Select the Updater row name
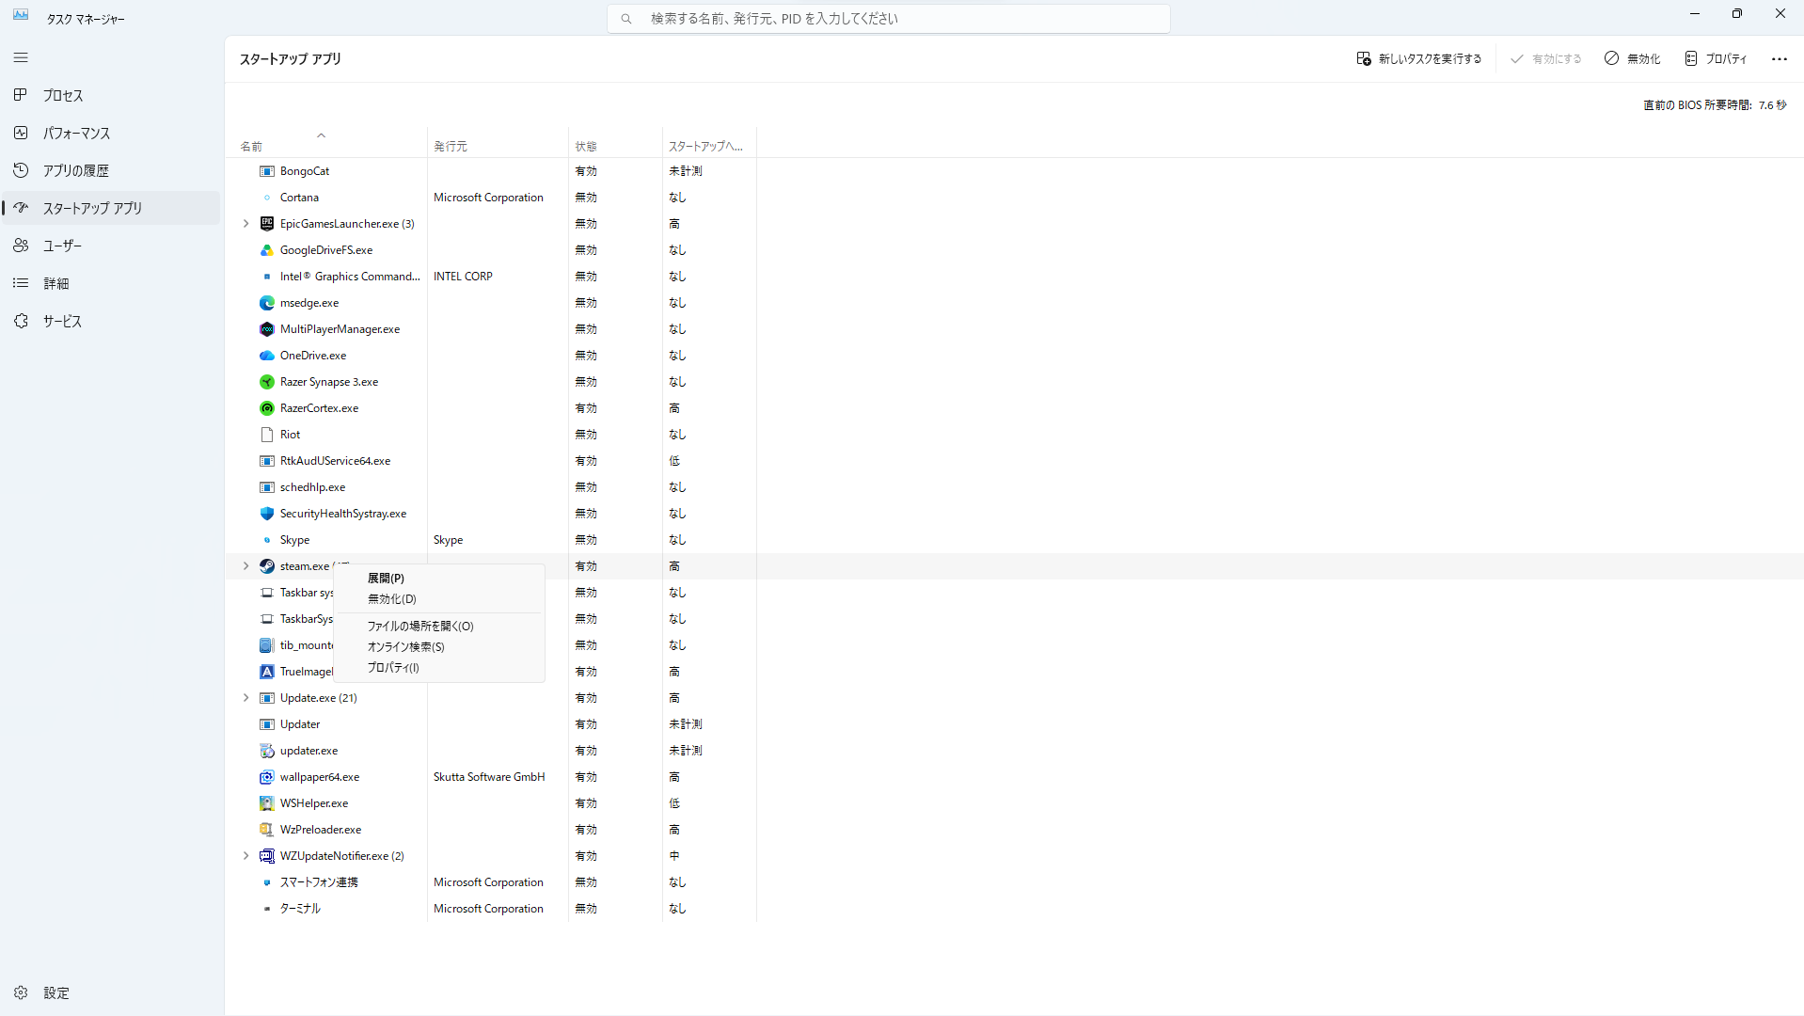The image size is (1804, 1016). tap(300, 724)
